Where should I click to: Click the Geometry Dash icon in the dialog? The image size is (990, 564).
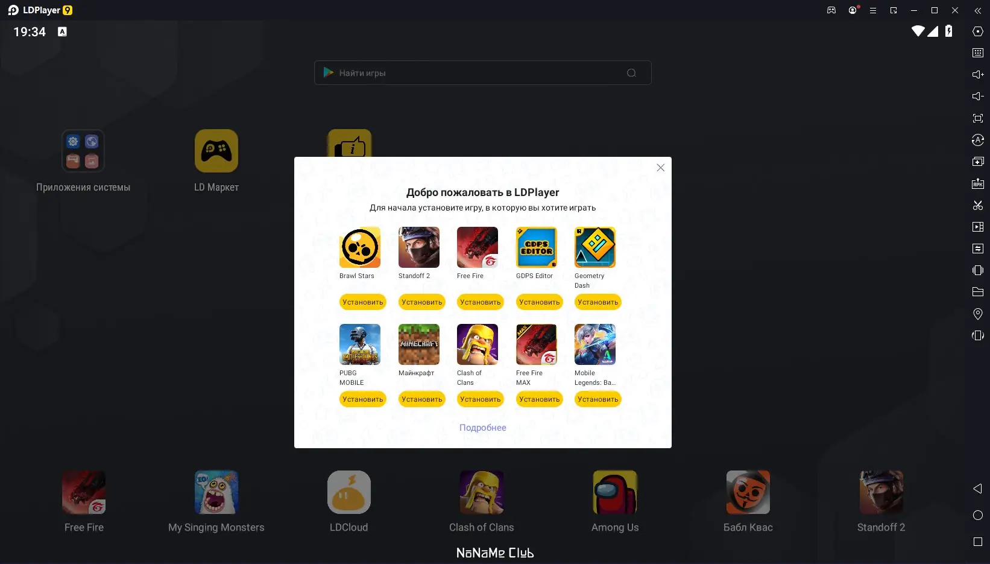coord(595,247)
